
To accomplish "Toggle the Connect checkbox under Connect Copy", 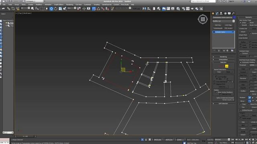I will click(241, 53).
